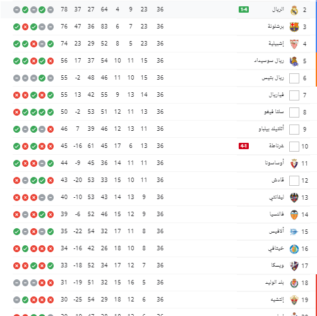Click the أتلتيك بيلباو team name
This screenshot has width=317, height=316.
pos(272,129)
